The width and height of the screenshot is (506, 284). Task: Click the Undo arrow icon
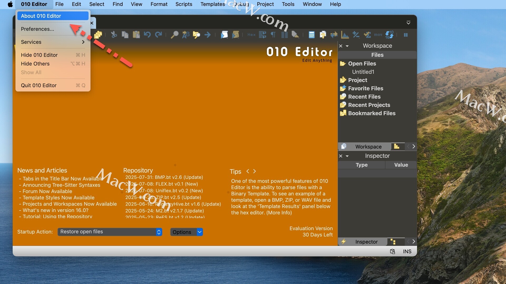(x=147, y=35)
